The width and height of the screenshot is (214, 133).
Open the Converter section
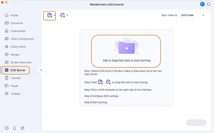click(x=14, y=23)
